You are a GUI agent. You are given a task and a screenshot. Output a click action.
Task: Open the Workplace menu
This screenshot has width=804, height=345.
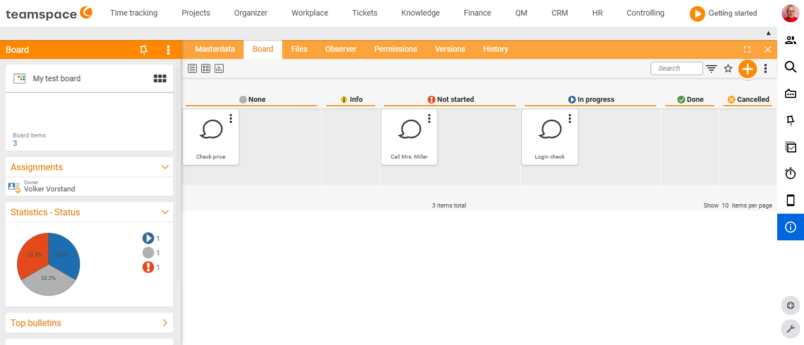310,13
